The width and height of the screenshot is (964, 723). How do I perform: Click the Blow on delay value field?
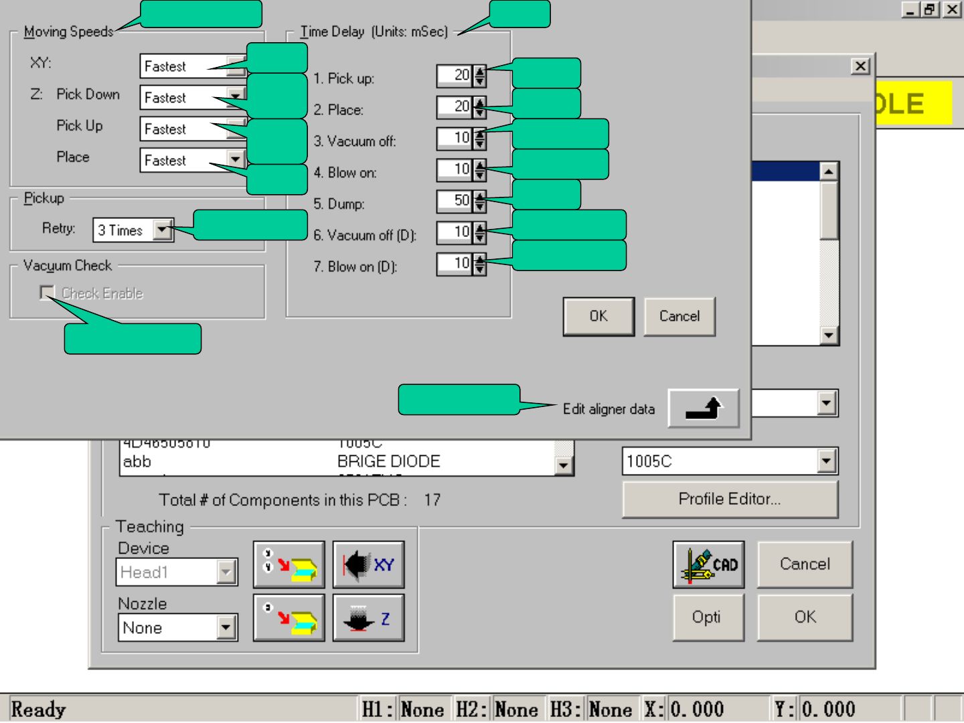coord(455,169)
